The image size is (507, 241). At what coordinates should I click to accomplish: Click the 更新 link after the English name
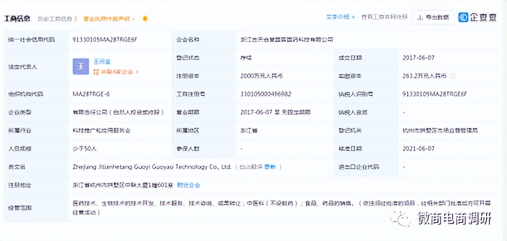(x=270, y=167)
